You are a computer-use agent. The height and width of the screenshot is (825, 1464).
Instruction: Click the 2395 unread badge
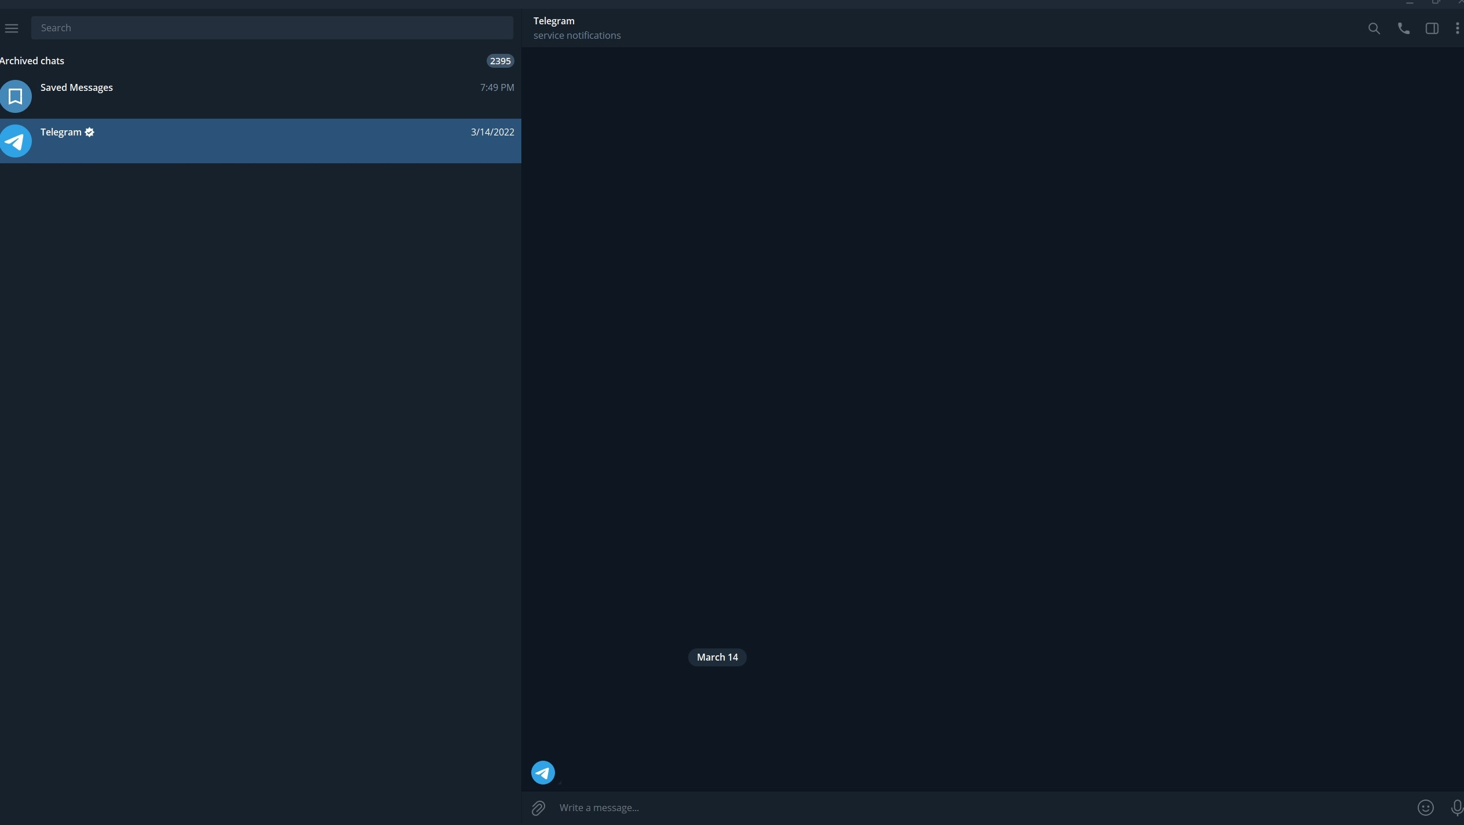point(500,61)
